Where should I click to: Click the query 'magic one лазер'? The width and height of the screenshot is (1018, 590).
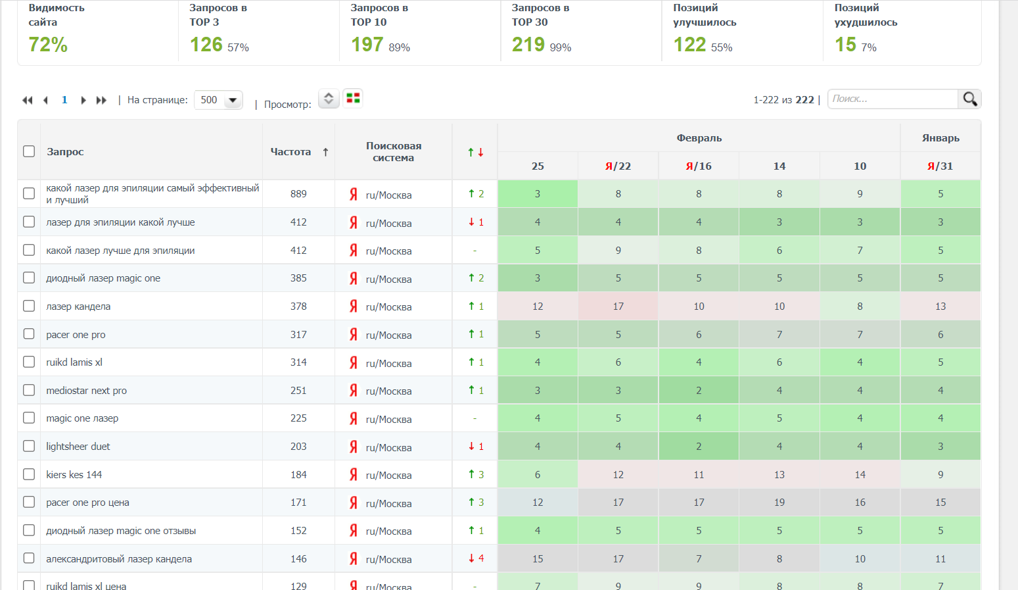point(82,418)
